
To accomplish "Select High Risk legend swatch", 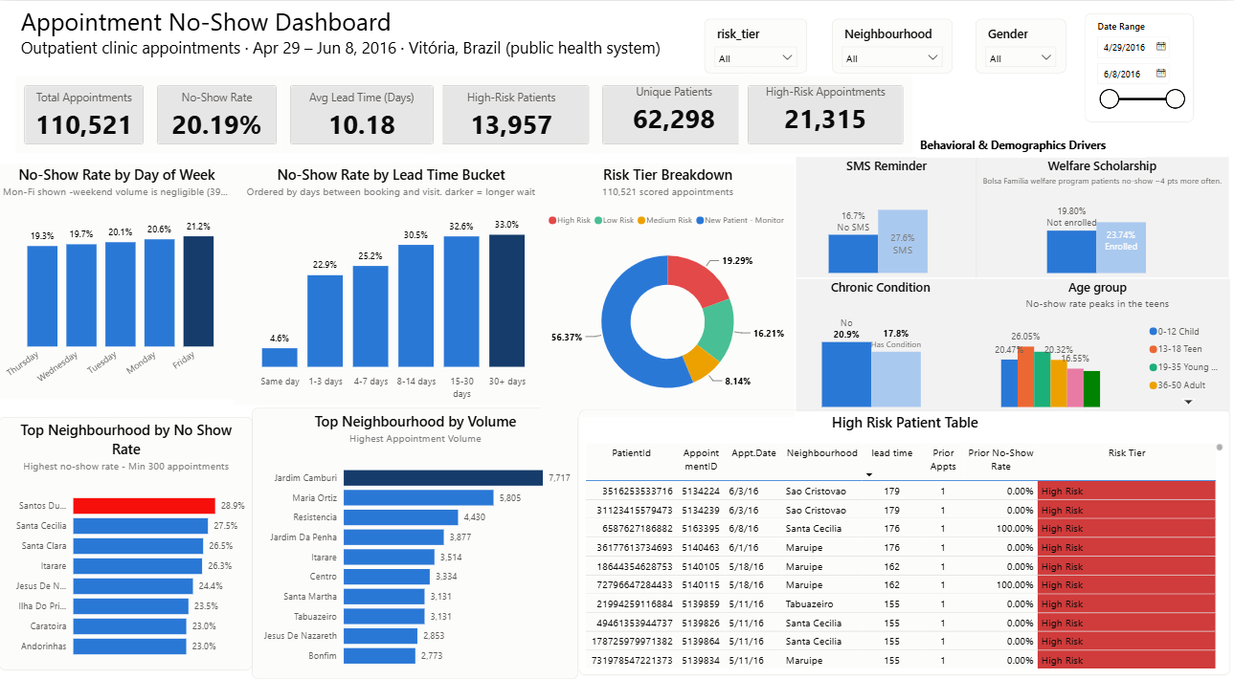I will click(x=552, y=220).
